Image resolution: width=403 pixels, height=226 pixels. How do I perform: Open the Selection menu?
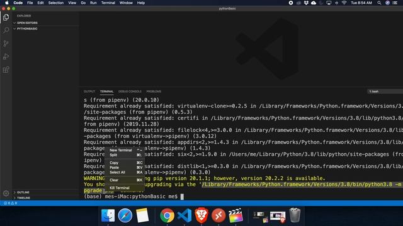(56, 3)
